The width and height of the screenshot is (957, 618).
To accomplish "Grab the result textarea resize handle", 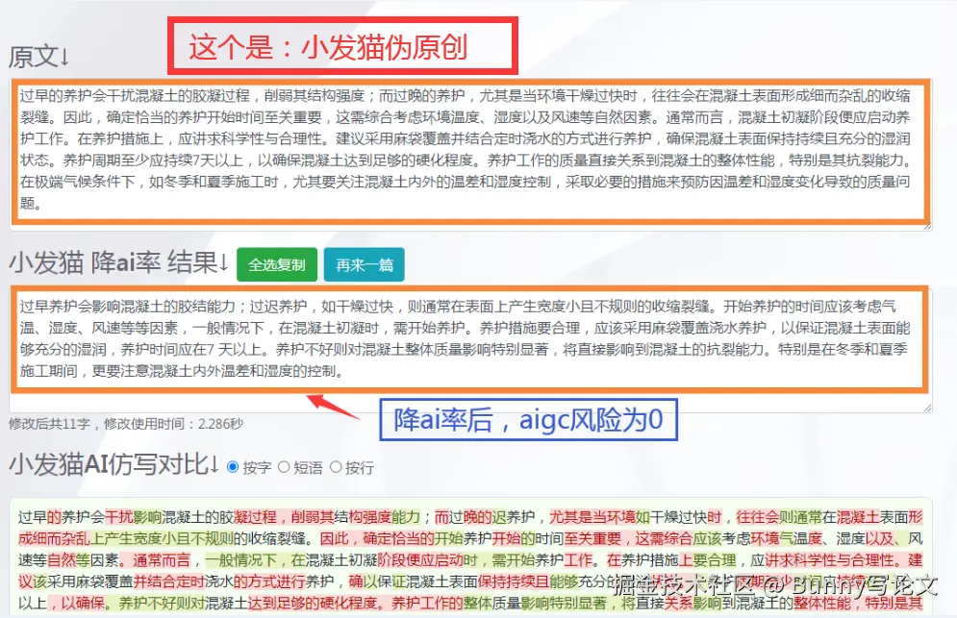I will tap(928, 408).
